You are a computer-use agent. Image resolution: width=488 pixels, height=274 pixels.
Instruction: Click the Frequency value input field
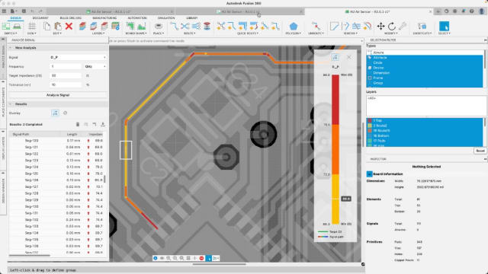pyautogui.click(x=66, y=66)
